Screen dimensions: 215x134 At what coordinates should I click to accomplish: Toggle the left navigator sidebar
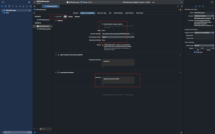point(3,2)
